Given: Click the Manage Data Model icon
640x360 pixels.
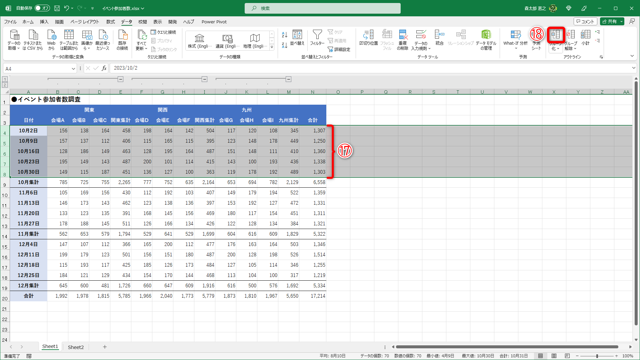Looking at the screenshot, I should [x=486, y=35].
